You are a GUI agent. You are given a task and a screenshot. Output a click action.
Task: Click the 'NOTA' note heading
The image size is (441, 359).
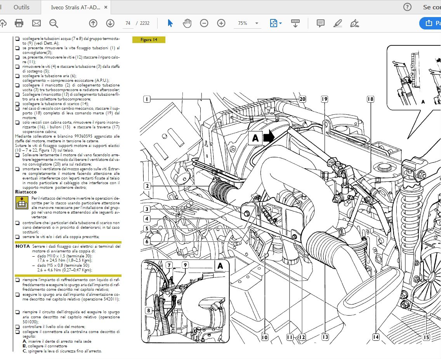pyautogui.click(x=23, y=246)
